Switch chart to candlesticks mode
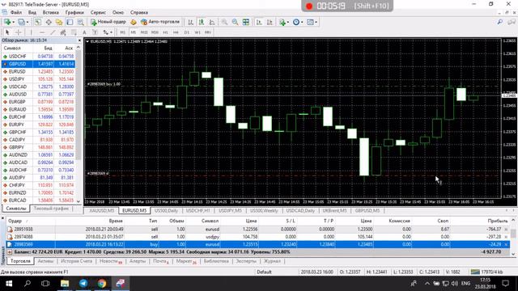The height and width of the screenshot is (291, 518). [x=202, y=22]
